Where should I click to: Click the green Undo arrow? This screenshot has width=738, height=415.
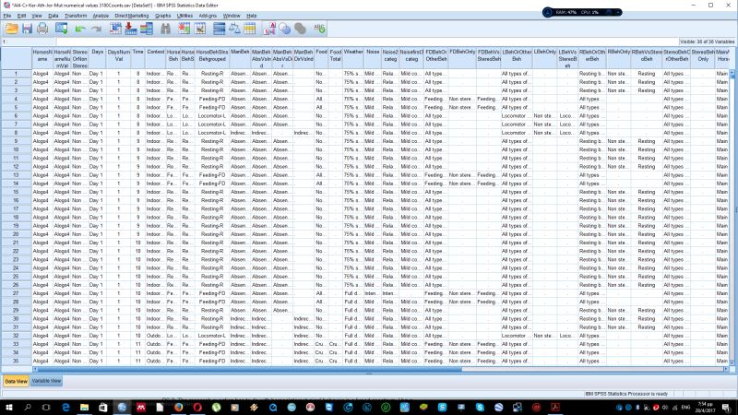tap(80, 29)
